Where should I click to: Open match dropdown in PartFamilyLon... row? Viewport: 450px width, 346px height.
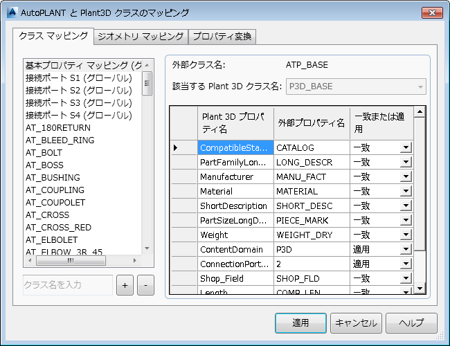[x=406, y=163]
